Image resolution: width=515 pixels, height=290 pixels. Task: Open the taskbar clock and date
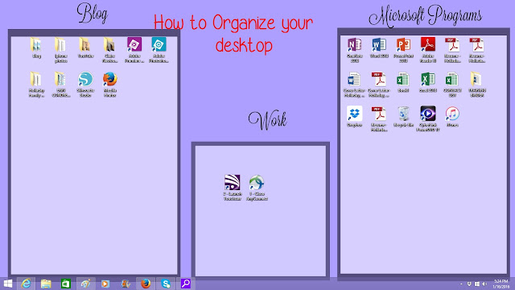501,284
